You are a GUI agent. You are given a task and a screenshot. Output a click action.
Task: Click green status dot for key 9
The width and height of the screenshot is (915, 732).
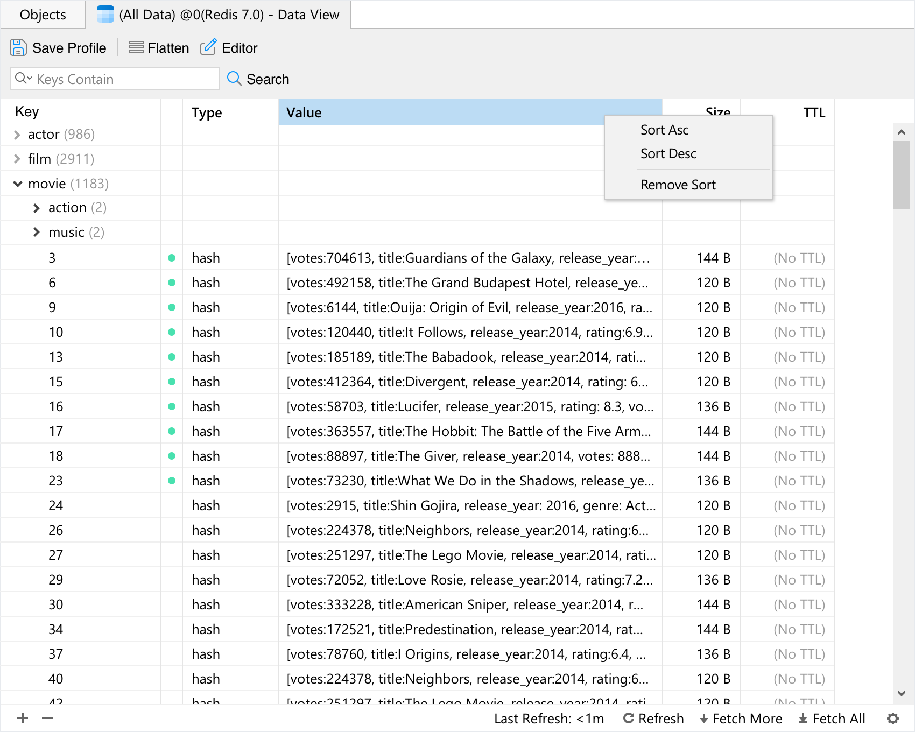(x=172, y=307)
